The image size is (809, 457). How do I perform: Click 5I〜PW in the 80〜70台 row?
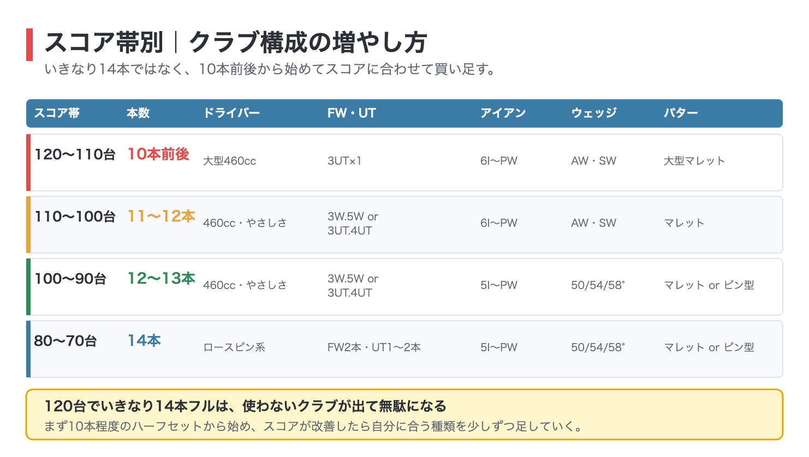(x=499, y=347)
